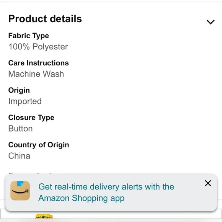This screenshot has width=222, height=222.
Task: Open the yellow product thumbnail at bottom
Action: pos(44,216)
